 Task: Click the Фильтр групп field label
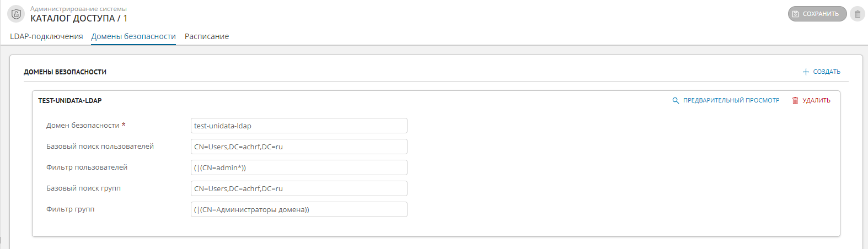coord(71,209)
